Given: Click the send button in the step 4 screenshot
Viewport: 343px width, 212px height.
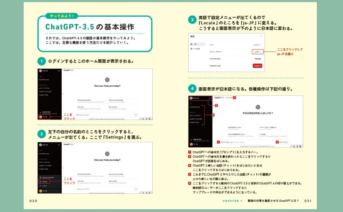Looking at the screenshot, I should 286,142.
